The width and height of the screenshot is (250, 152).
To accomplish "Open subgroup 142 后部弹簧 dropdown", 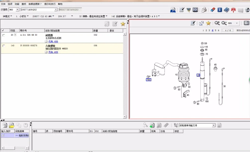I will pos(135,16).
